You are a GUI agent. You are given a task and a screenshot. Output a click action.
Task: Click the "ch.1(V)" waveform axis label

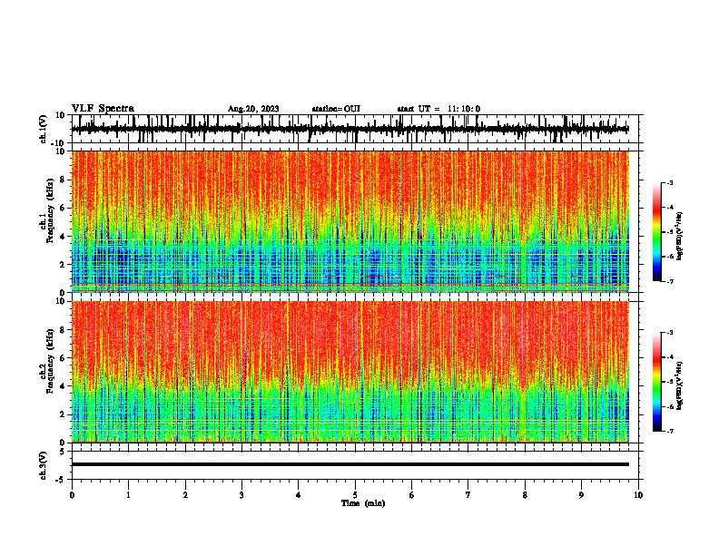point(44,129)
